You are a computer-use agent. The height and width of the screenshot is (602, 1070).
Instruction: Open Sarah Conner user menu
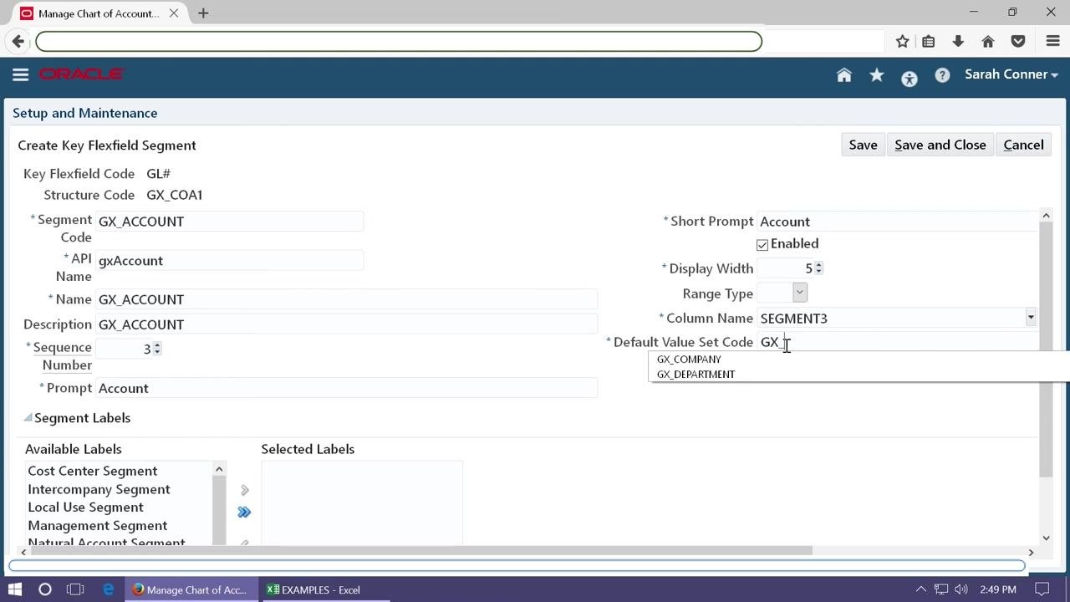tap(1011, 74)
